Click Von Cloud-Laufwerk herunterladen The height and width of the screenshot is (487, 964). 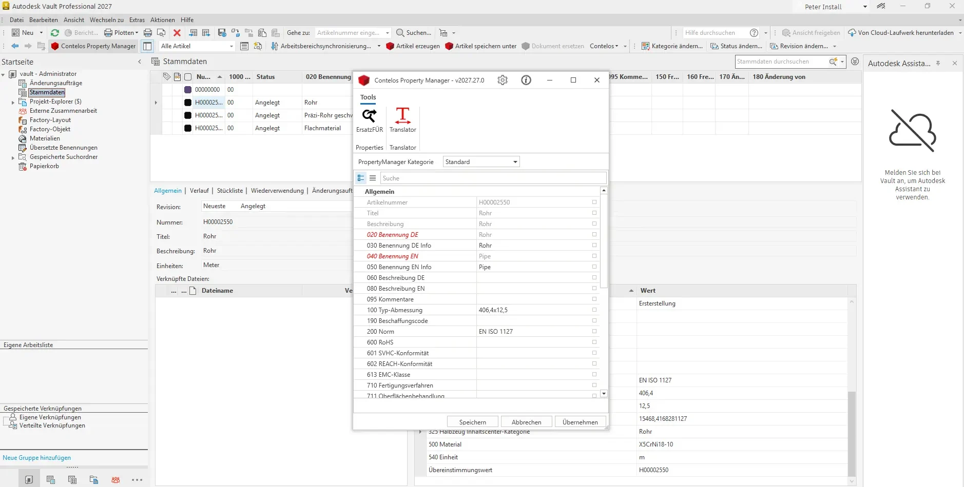[x=901, y=33]
